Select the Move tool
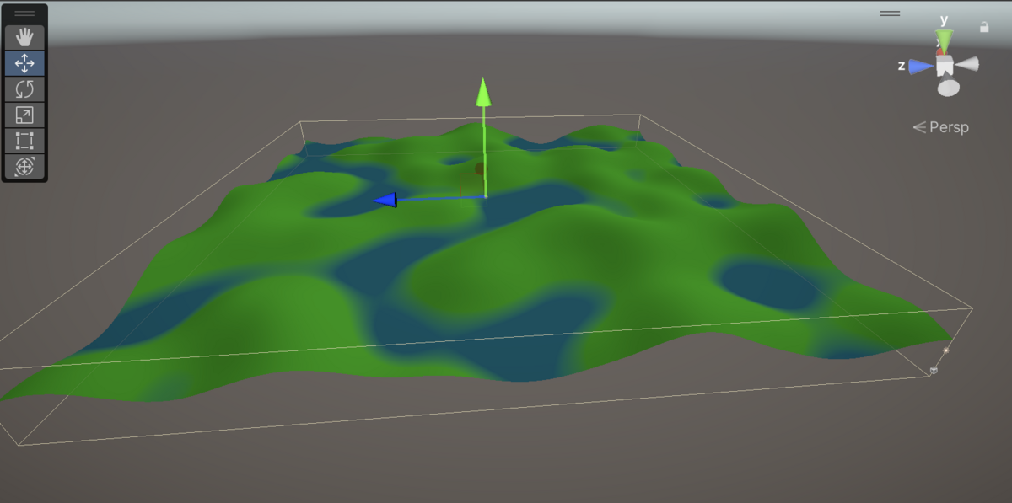Viewport: 1012px width, 503px height. point(24,63)
